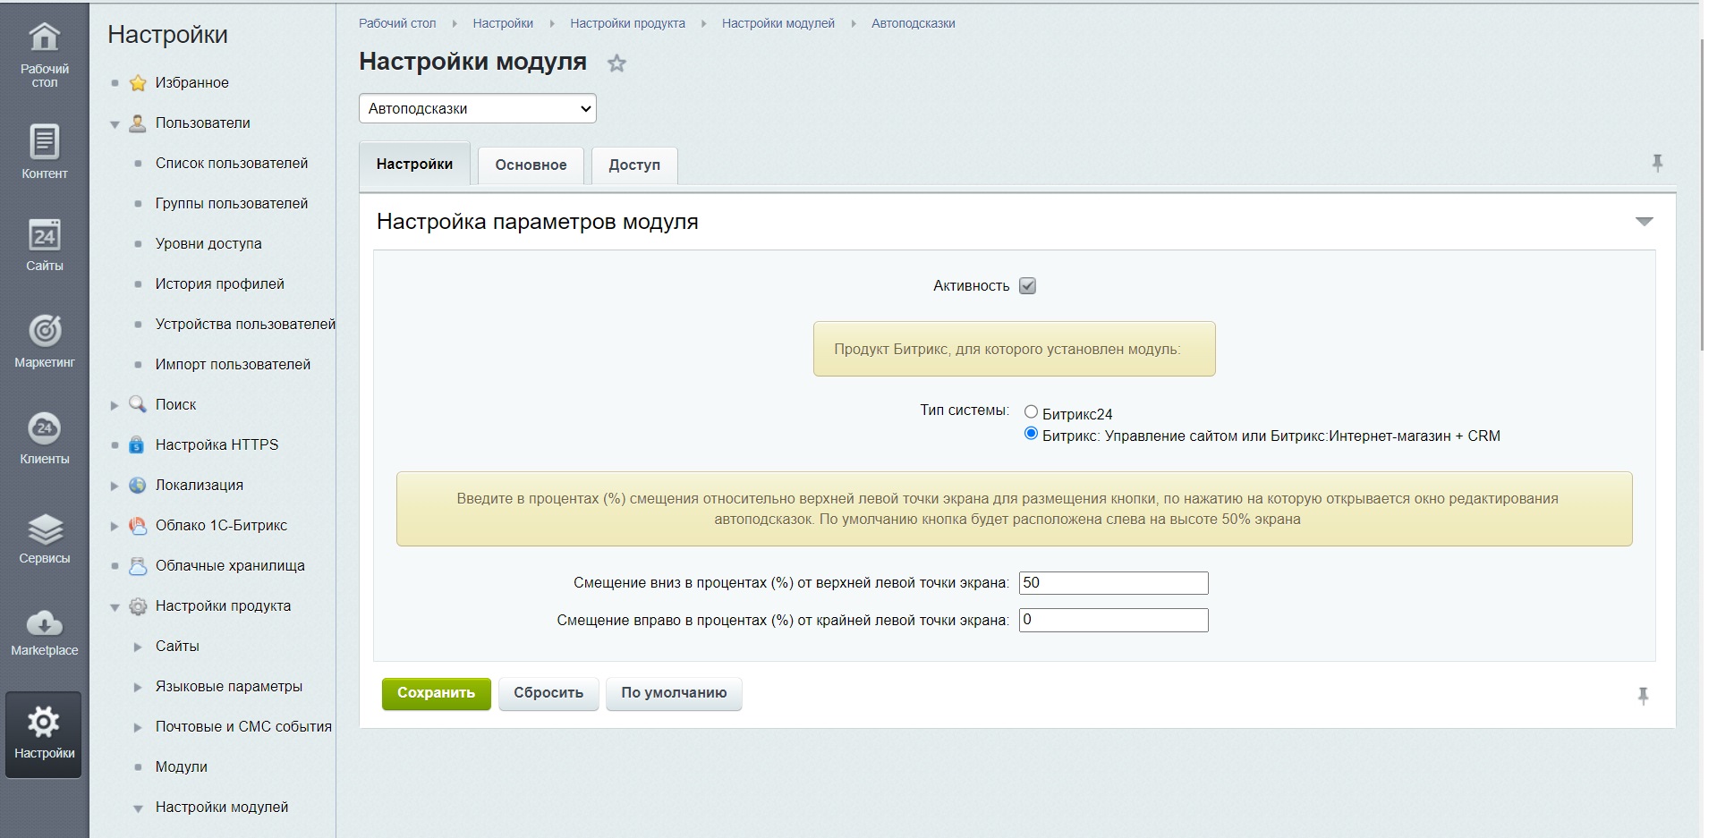Open the Marketplace cloud icon

44,631
